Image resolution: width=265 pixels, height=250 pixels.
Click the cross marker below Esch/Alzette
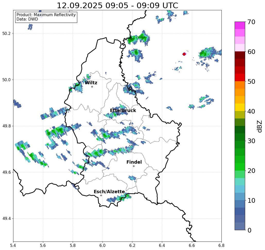101,195
